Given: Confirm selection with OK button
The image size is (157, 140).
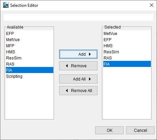Looking at the screenshot, I should [x=109, y=130].
